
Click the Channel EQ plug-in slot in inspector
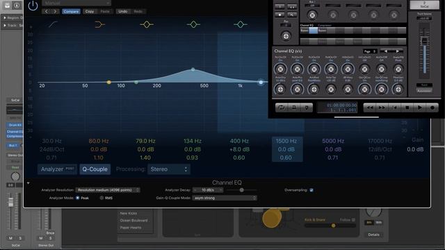15,131
